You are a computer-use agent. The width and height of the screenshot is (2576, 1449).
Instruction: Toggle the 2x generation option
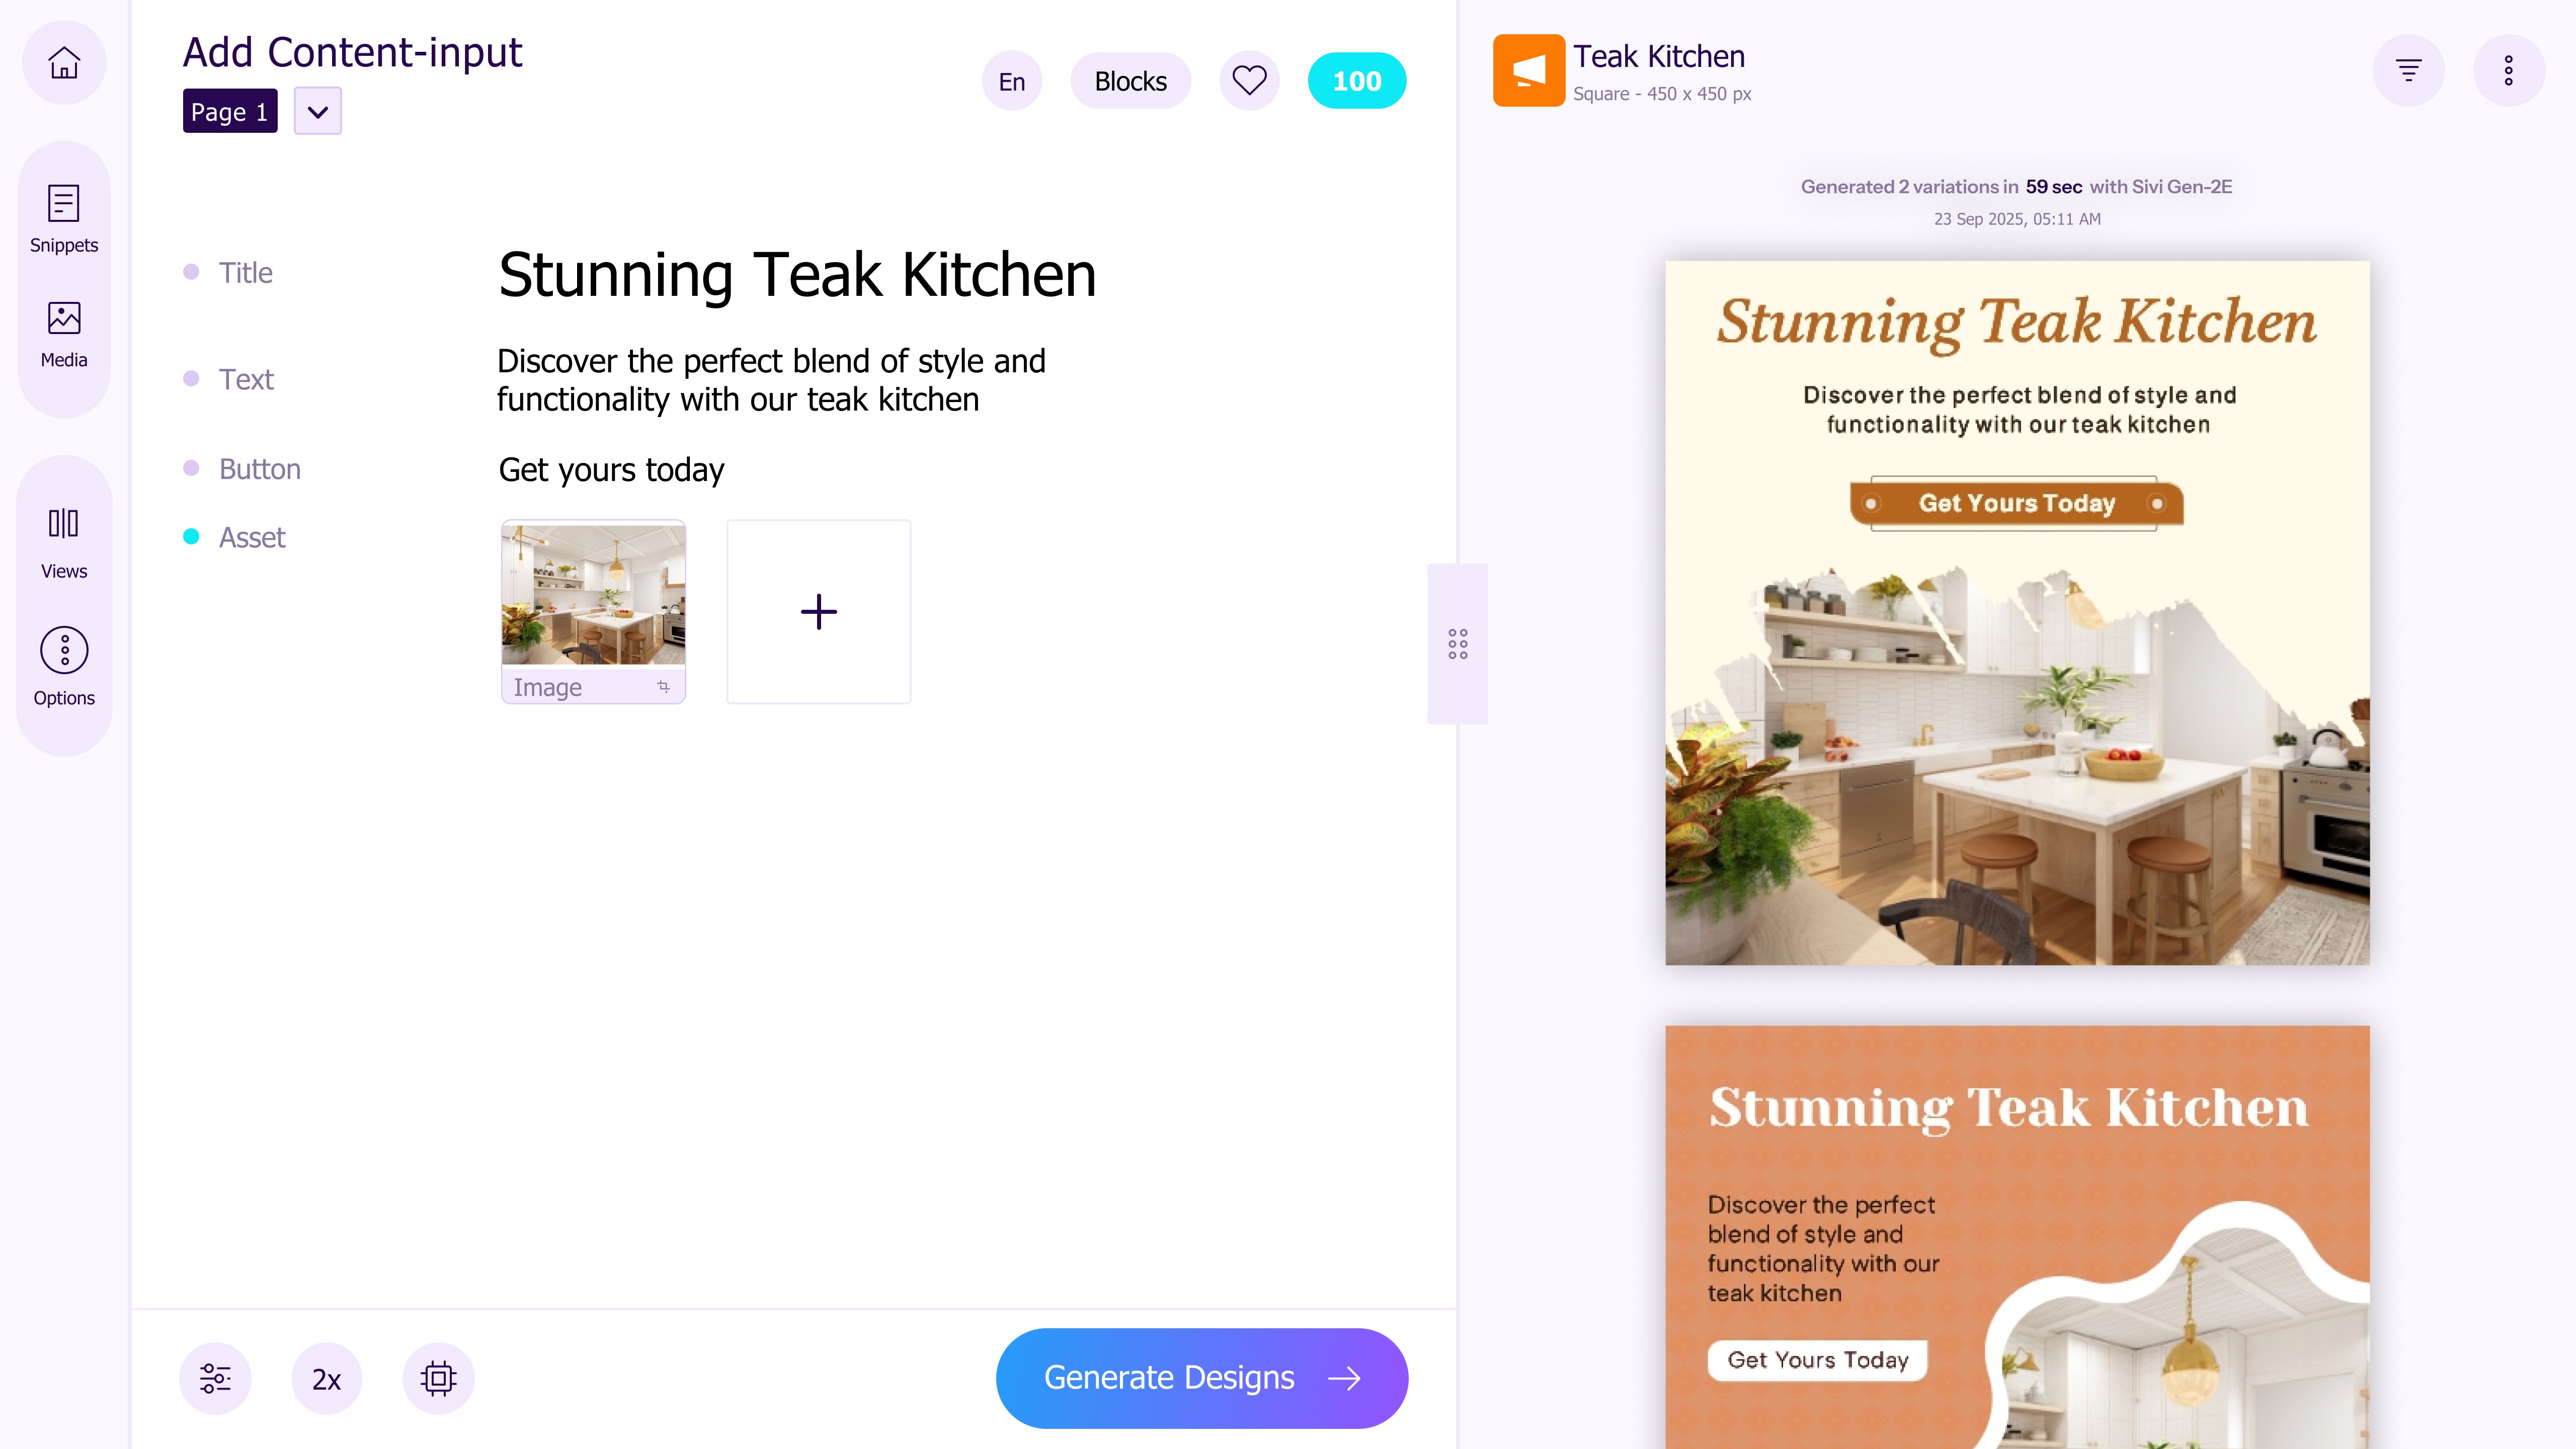(x=326, y=1377)
